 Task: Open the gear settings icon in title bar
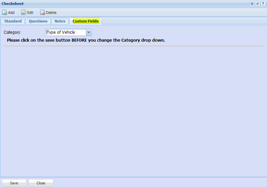252,3
